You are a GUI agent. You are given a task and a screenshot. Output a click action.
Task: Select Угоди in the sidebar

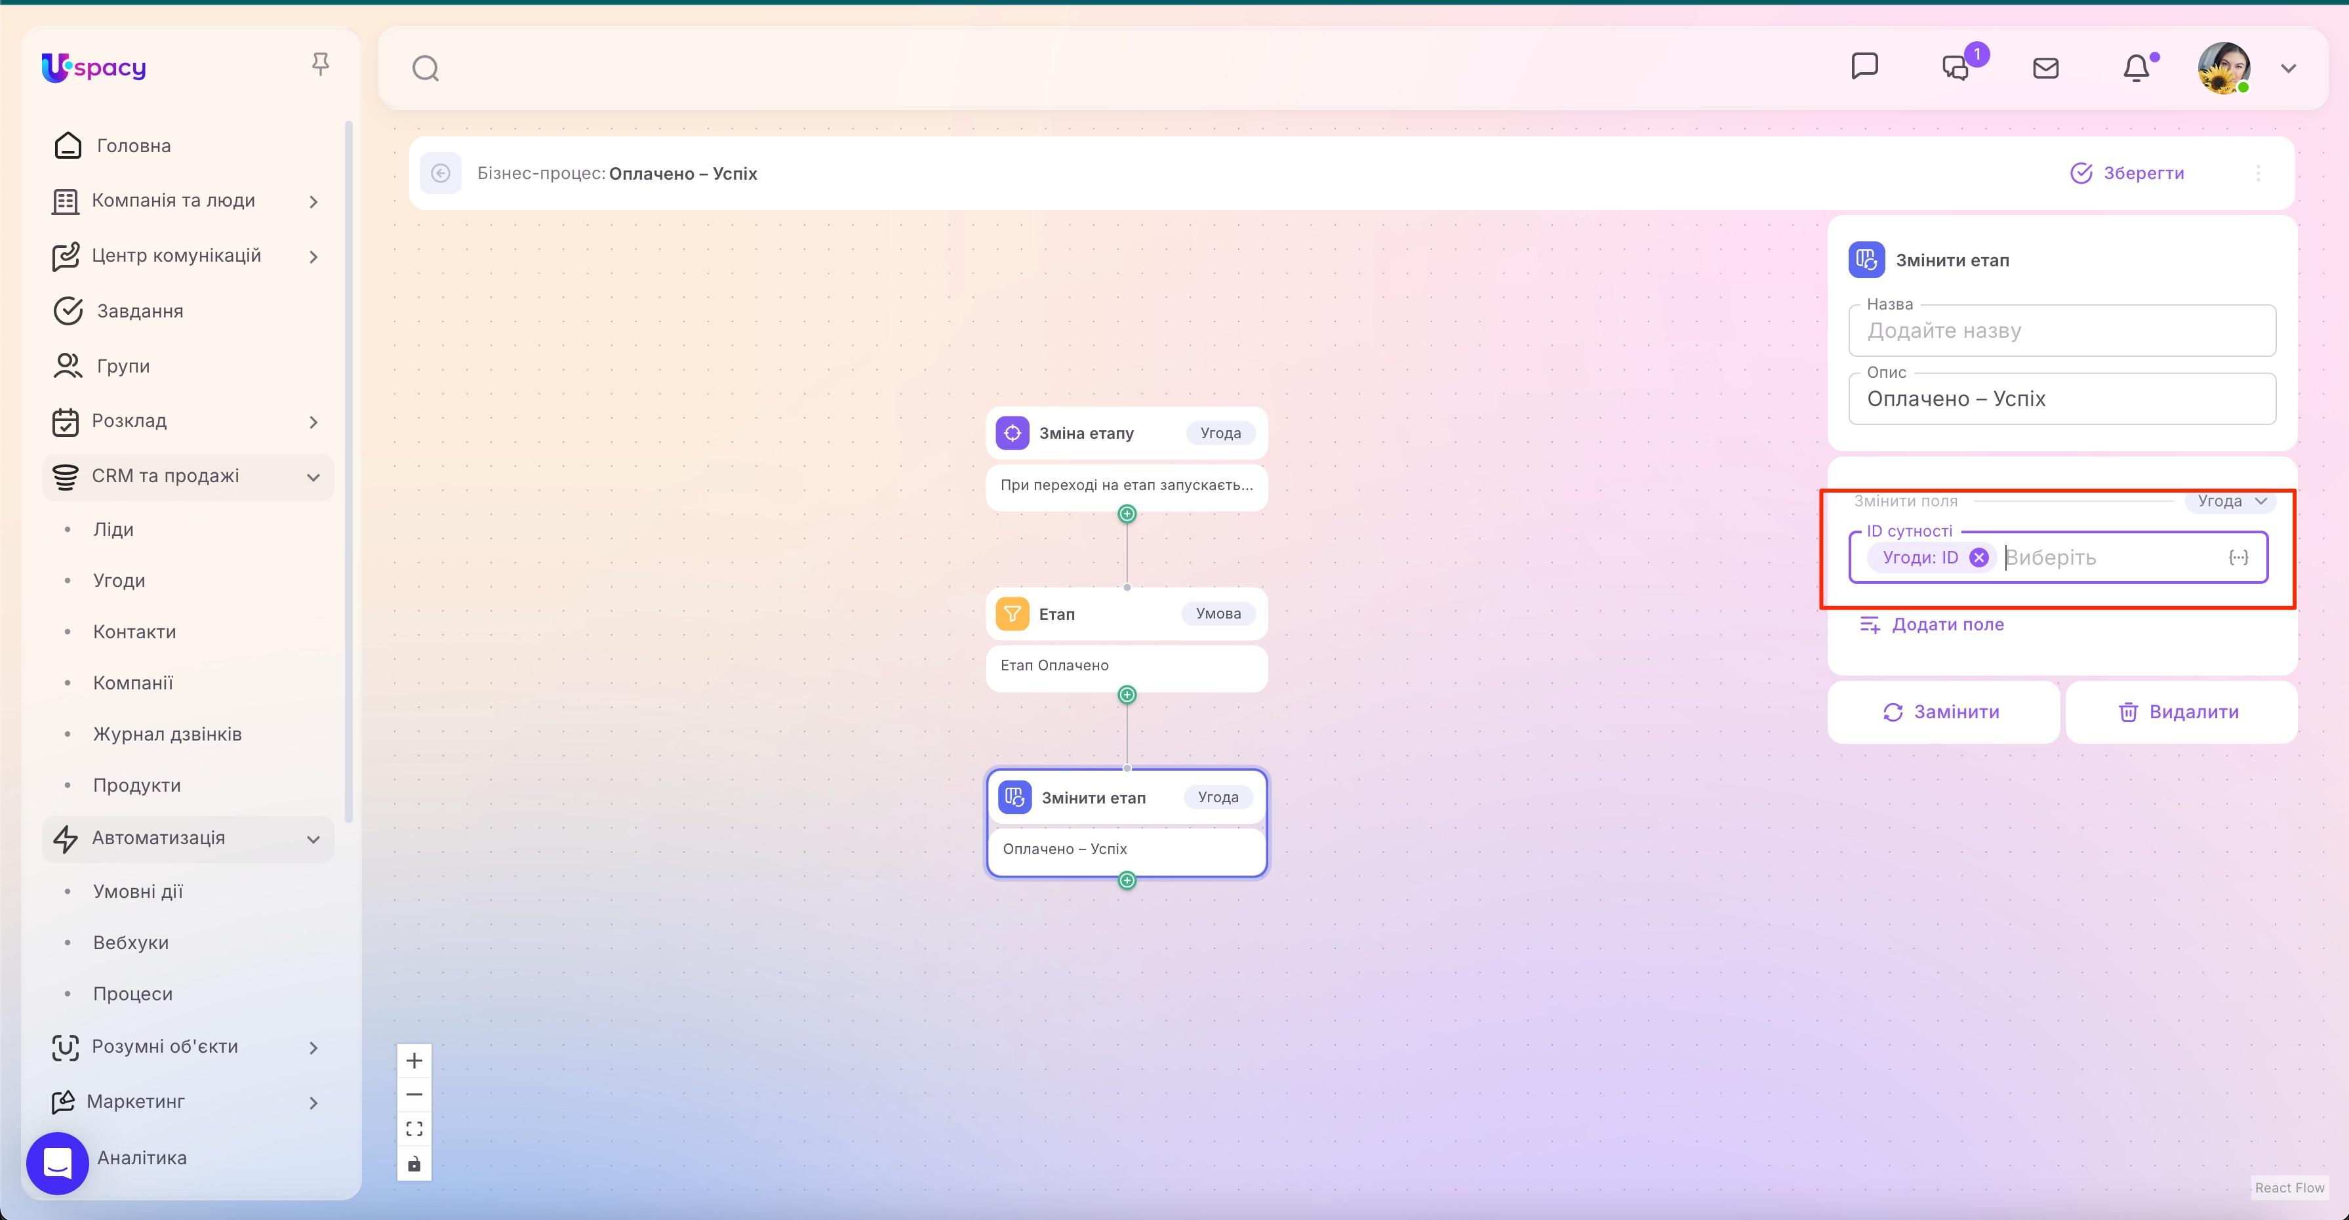[x=119, y=580]
